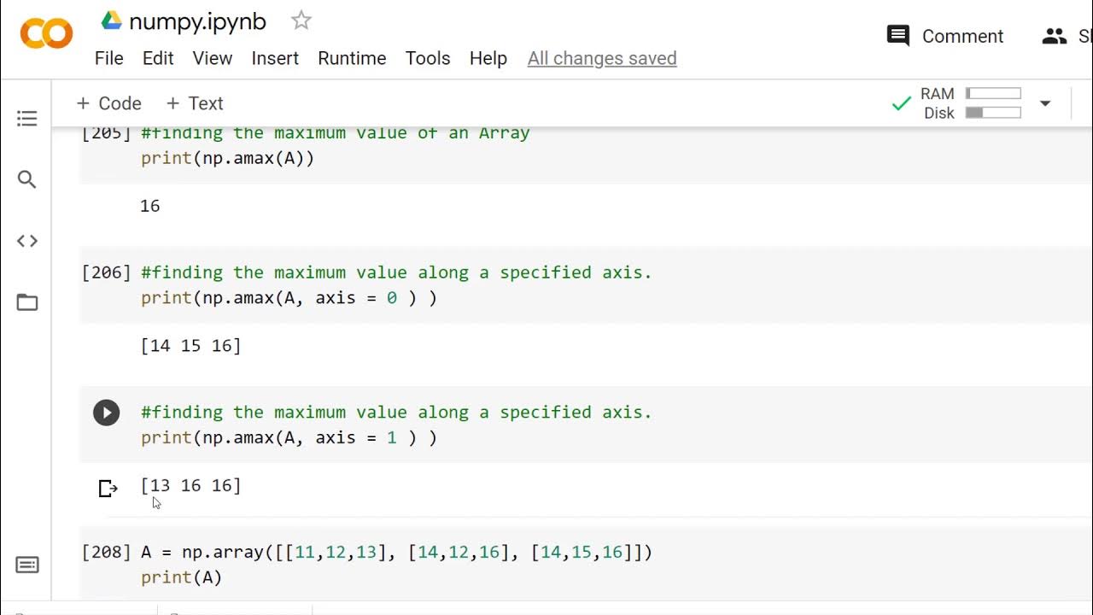Click the RAM usage bar
Screen dimensions: 1093x615
pyautogui.click(x=993, y=94)
